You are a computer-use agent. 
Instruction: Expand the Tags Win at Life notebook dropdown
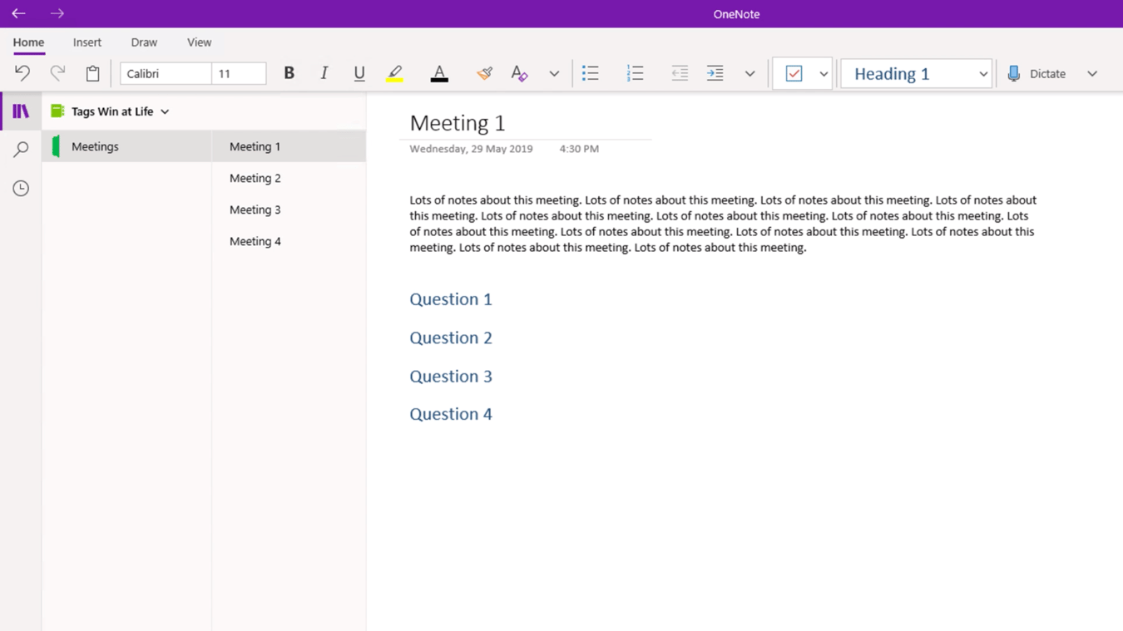click(x=164, y=111)
